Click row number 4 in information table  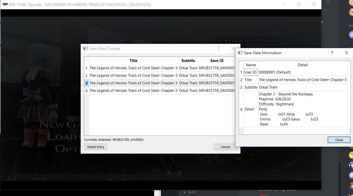point(241,109)
